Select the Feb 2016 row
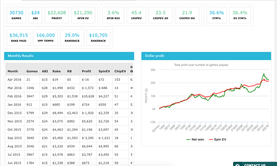Image resolution: width=277 pixels, height=166 pixels. tap(69, 96)
